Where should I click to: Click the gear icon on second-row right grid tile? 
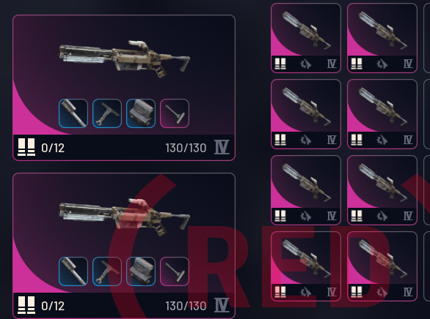click(382, 140)
